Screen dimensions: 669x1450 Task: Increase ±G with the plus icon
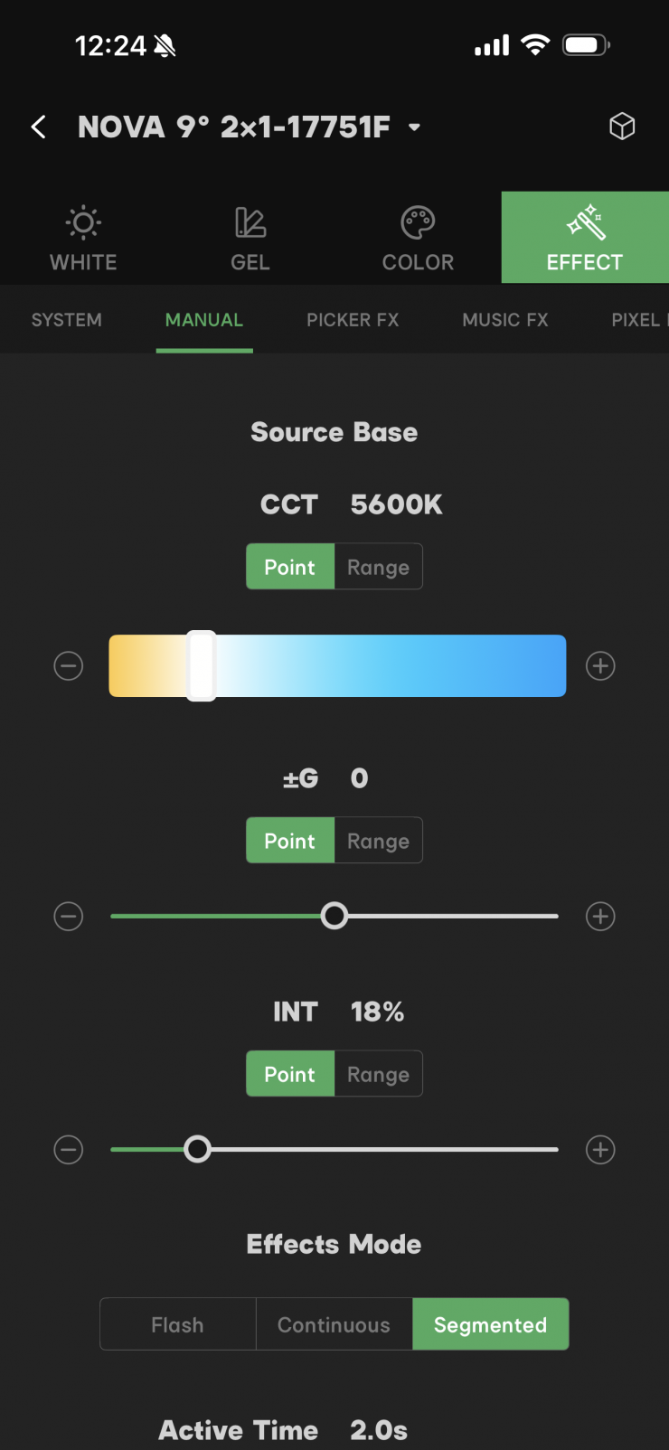pos(600,917)
